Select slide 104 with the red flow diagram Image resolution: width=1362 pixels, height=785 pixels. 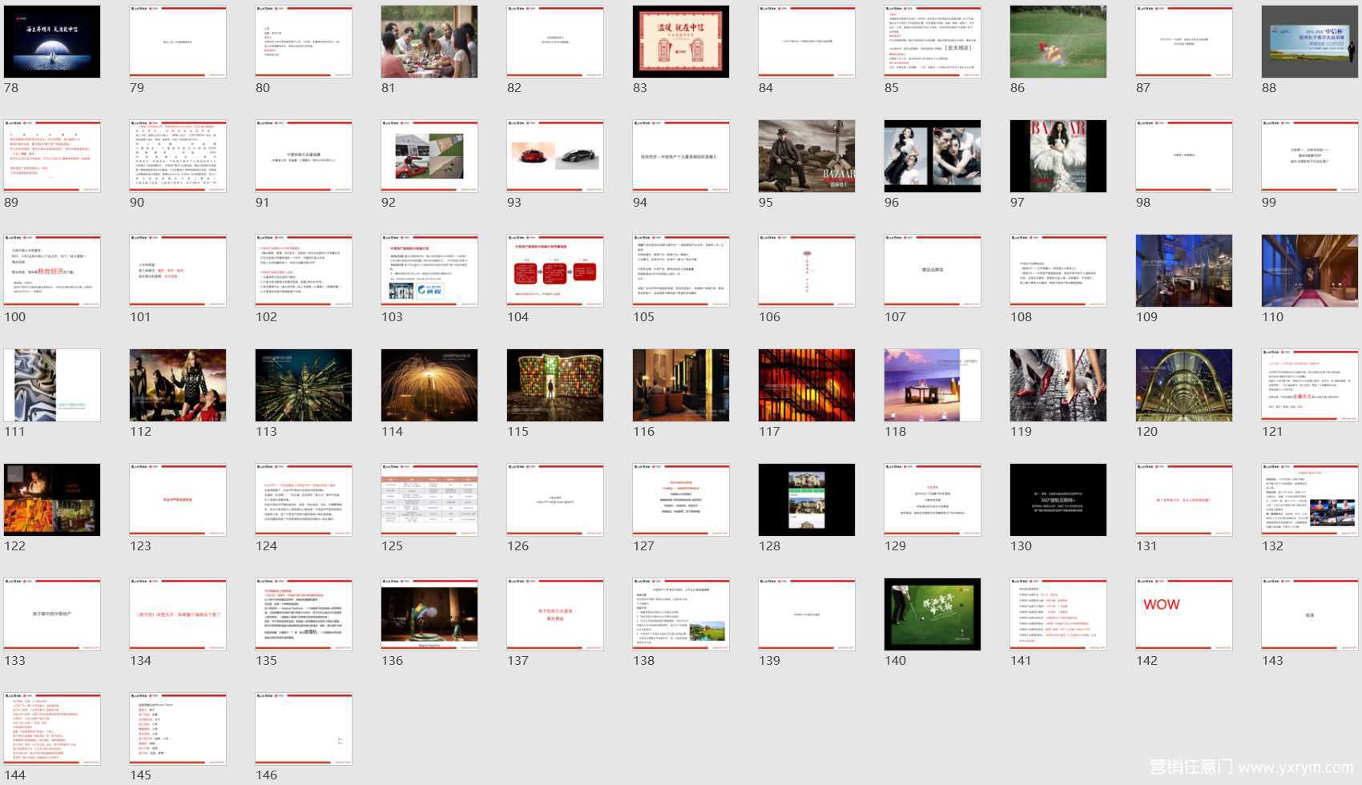pyautogui.click(x=555, y=271)
